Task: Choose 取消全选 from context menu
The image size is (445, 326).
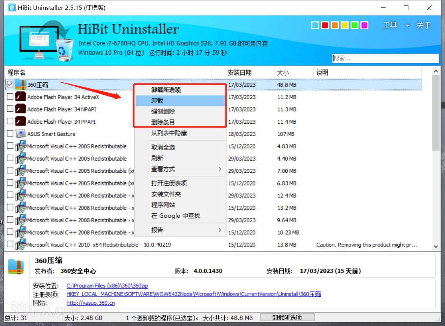Action: [180, 147]
